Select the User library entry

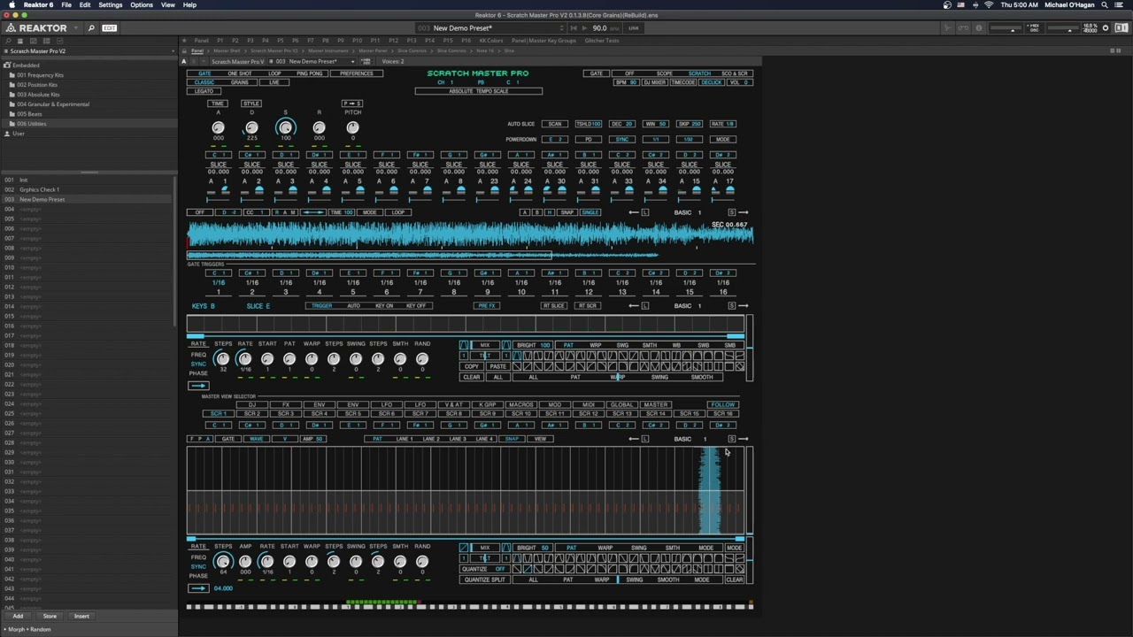click(18, 134)
